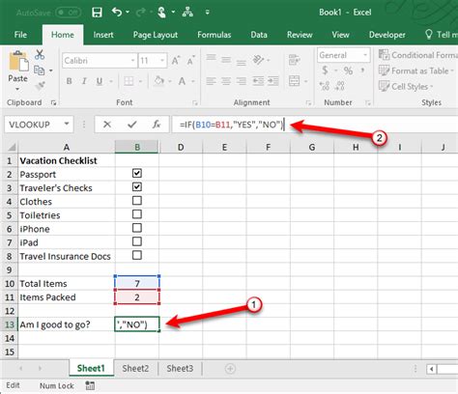Viewport: 458px width, 394px height.
Task: Click the Total Items value cell 7
Action: (137, 283)
